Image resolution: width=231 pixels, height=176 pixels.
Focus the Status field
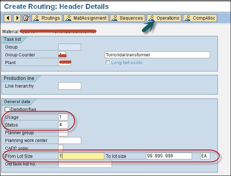point(63,125)
